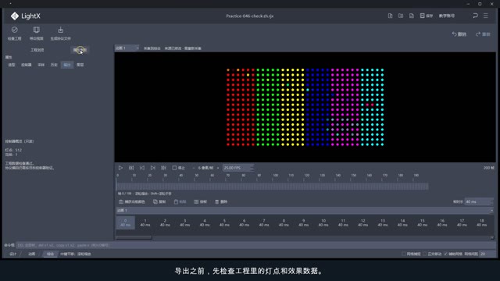Image resolution: width=500 pixels, height=281 pixels.
Task: Click the timeline frame bar track
Action: click(x=273, y=187)
